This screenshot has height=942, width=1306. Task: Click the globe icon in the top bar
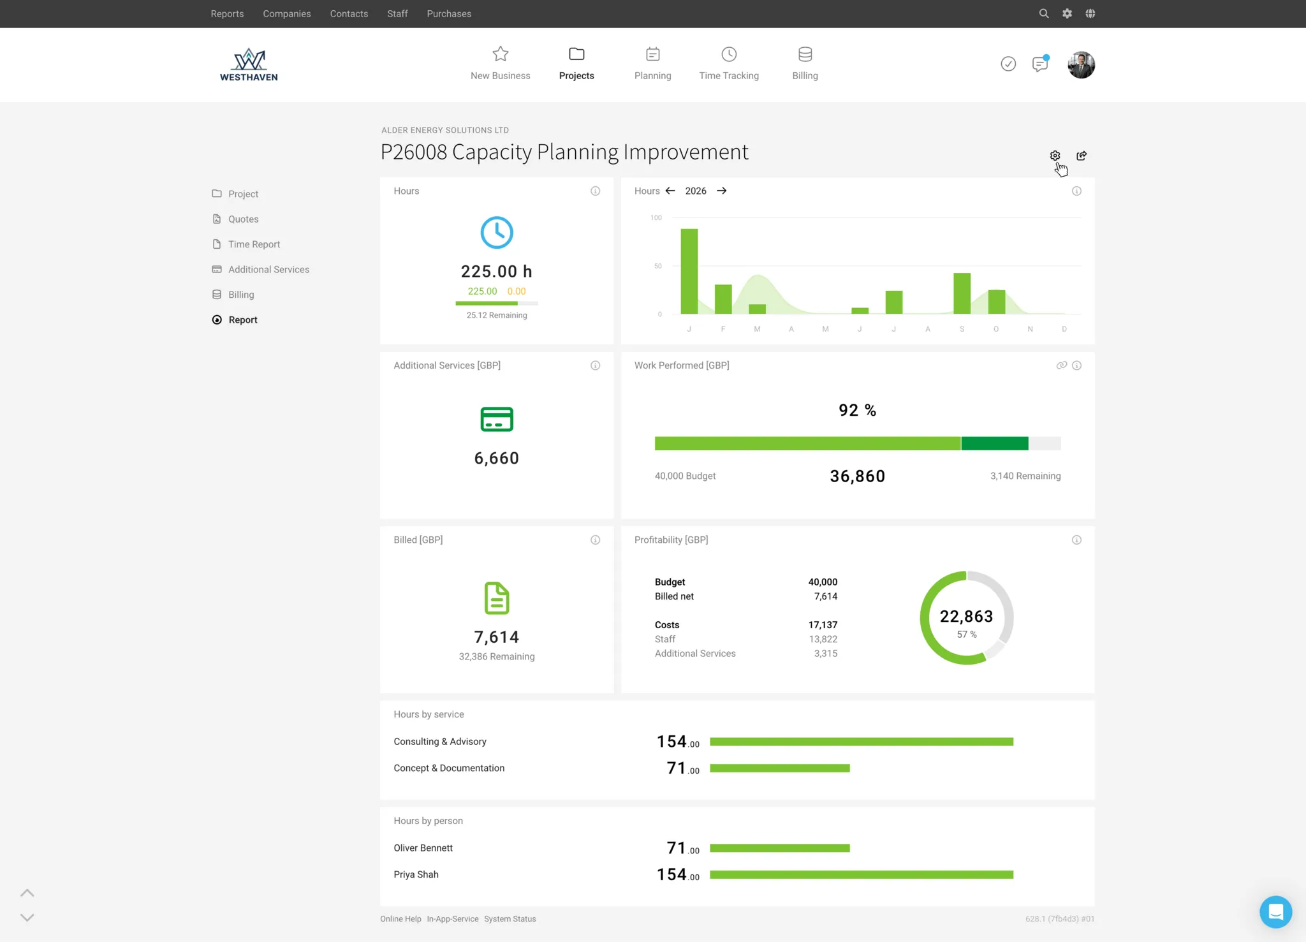pyautogui.click(x=1090, y=13)
